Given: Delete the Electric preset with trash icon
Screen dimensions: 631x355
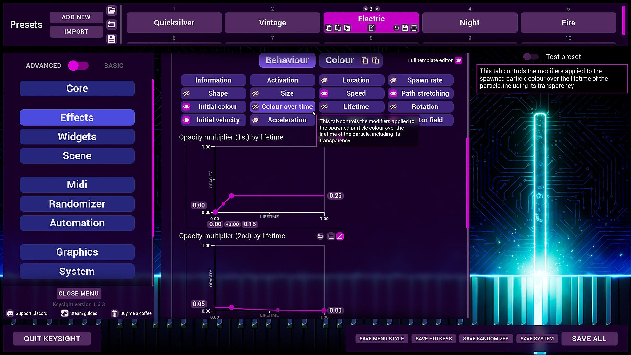Looking at the screenshot, I should 414,28.
